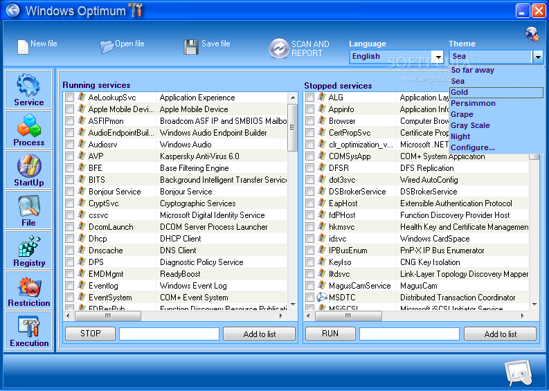This screenshot has height=391, width=549.
Task: Tick the BITS service checkbox
Action: 70,179
